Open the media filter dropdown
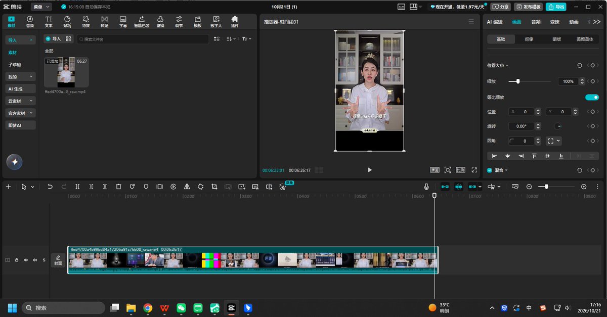The width and height of the screenshot is (607, 317). pos(247,39)
